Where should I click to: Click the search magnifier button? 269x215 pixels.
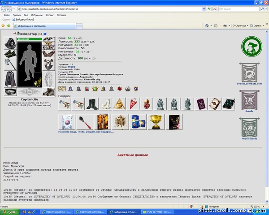[262, 9]
